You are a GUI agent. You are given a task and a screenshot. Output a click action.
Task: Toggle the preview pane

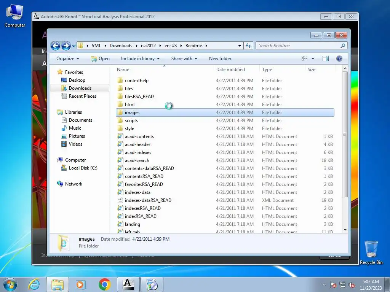325,59
